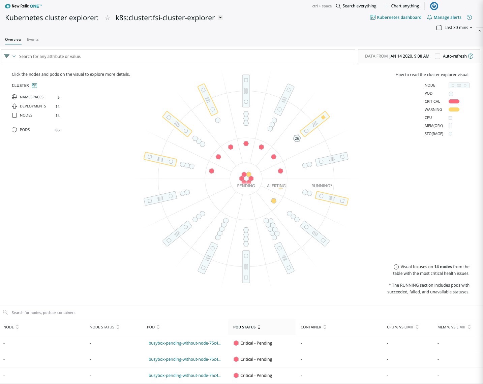Select the top vertical node in the visual
Viewport: 483px width, 384px height.
pyautogui.click(x=246, y=91)
